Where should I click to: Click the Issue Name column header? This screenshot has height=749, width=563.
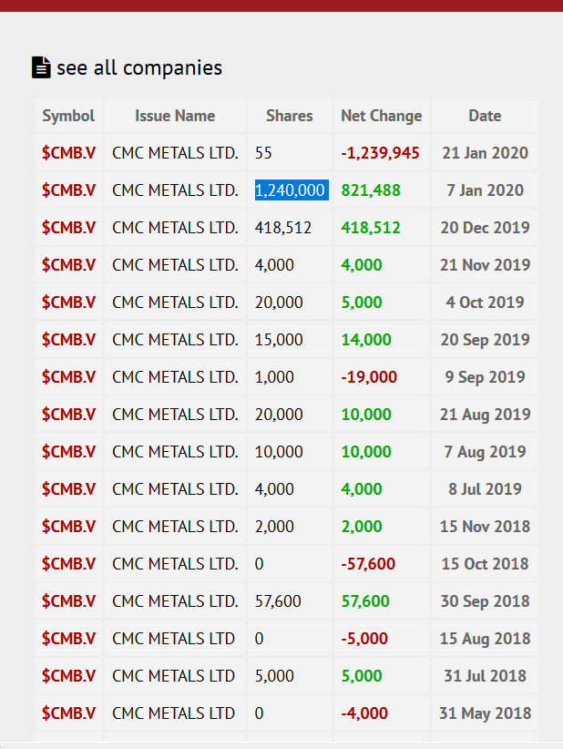tap(175, 116)
